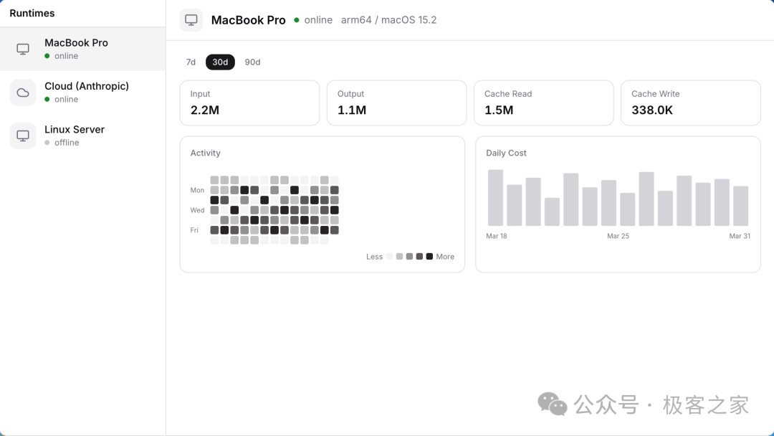
Task: Switch to the 90d time range
Action: coord(252,62)
